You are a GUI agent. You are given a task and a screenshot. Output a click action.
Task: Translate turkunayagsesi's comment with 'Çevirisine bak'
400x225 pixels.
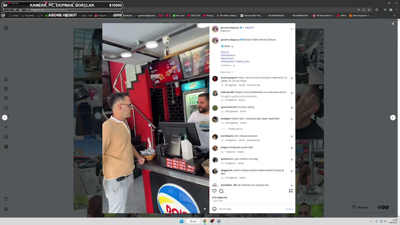[x=253, y=85]
